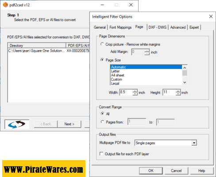Increase the Height value with up arrow
Image resolution: width=216 pixels, height=177 pixels.
pos(178,91)
